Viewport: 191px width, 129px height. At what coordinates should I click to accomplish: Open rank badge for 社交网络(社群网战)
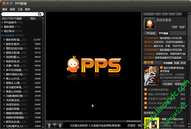click(146, 90)
